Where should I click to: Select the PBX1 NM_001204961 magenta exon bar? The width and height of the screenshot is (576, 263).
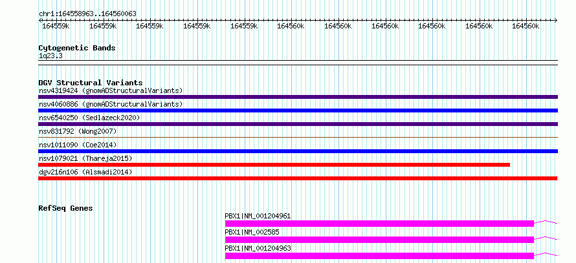tap(379, 224)
